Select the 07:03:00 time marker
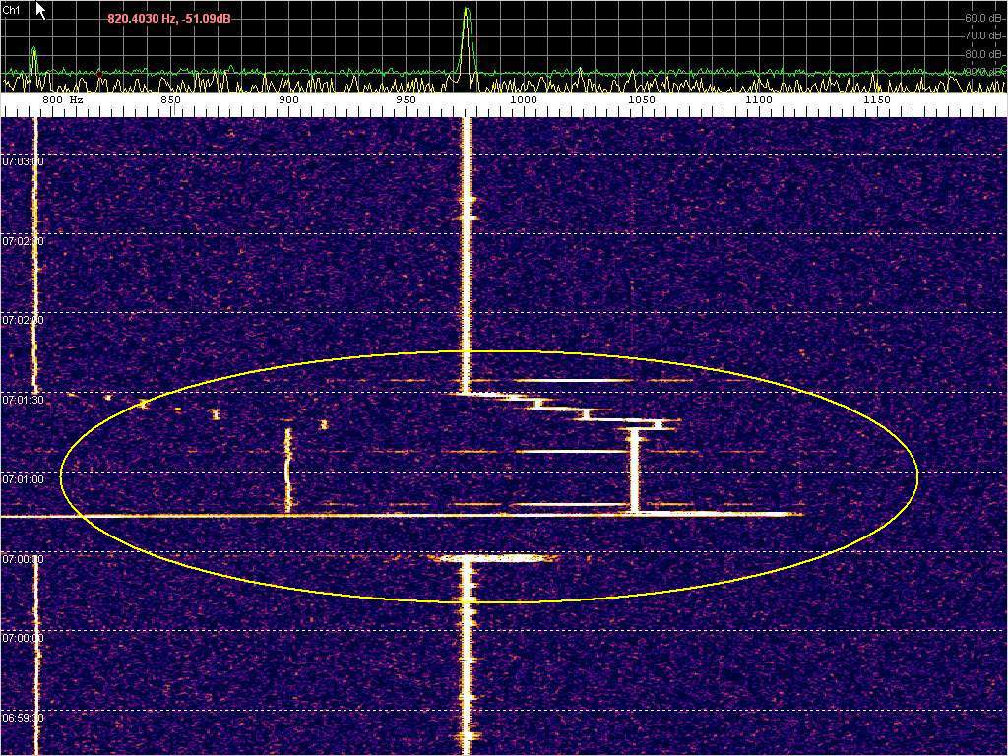1008x756 pixels. click(23, 160)
